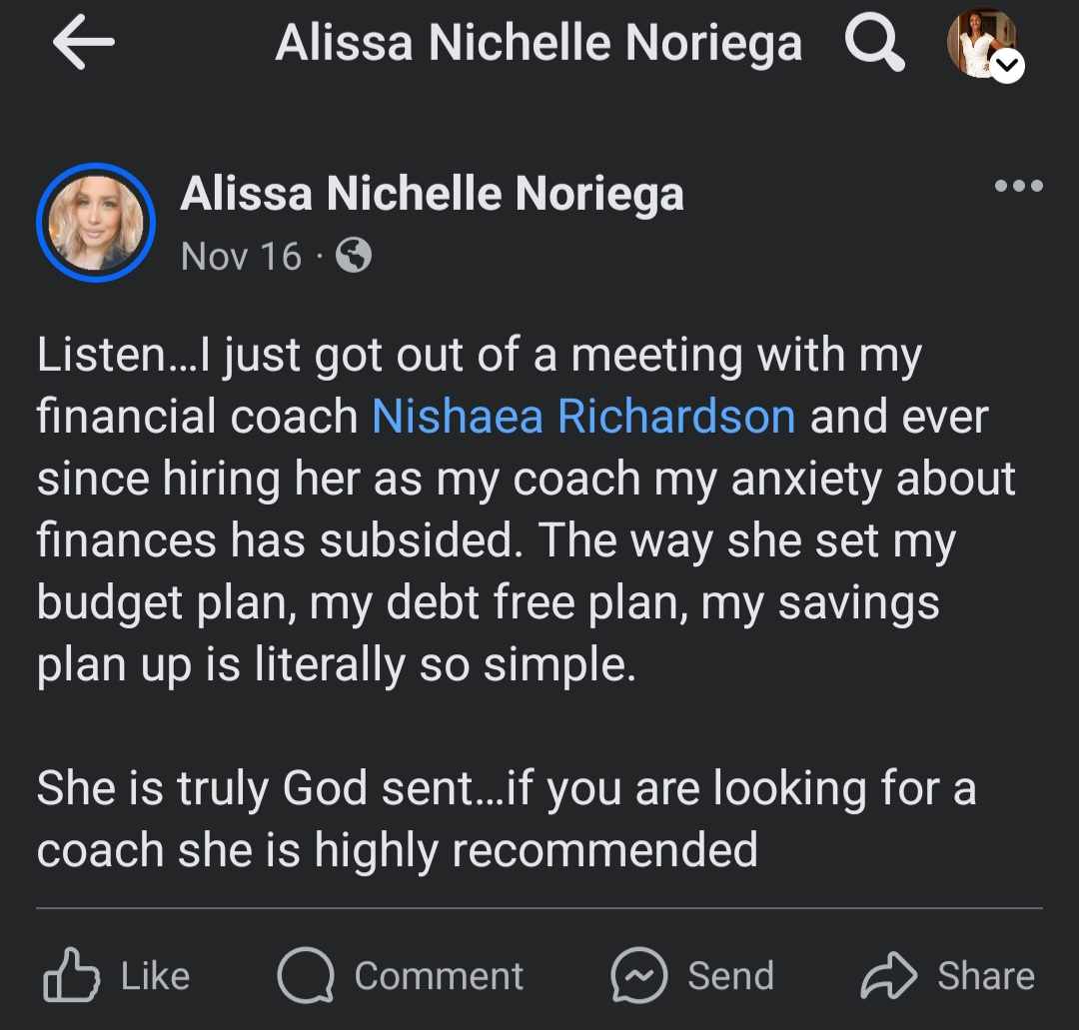This screenshot has height=1030, width=1079.
Task: Open the post author's name above Nov 16
Action: pos(432,194)
